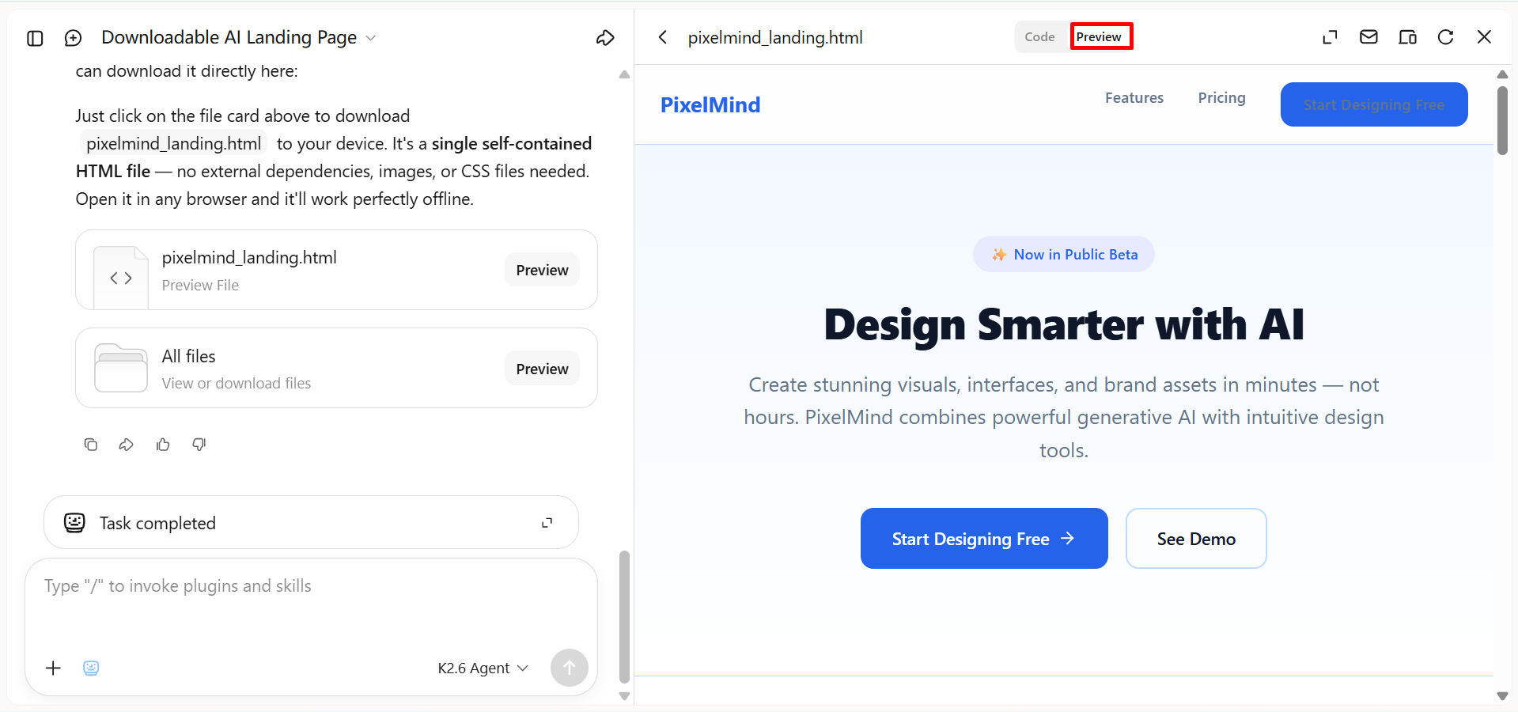Copy the response using the copy icon

(x=91, y=445)
